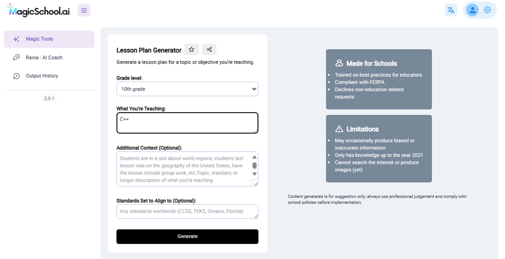The width and height of the screenshot is (505, 259).
Task: Click 'Cannot search the internet' bullet
Action: (377, 166)
